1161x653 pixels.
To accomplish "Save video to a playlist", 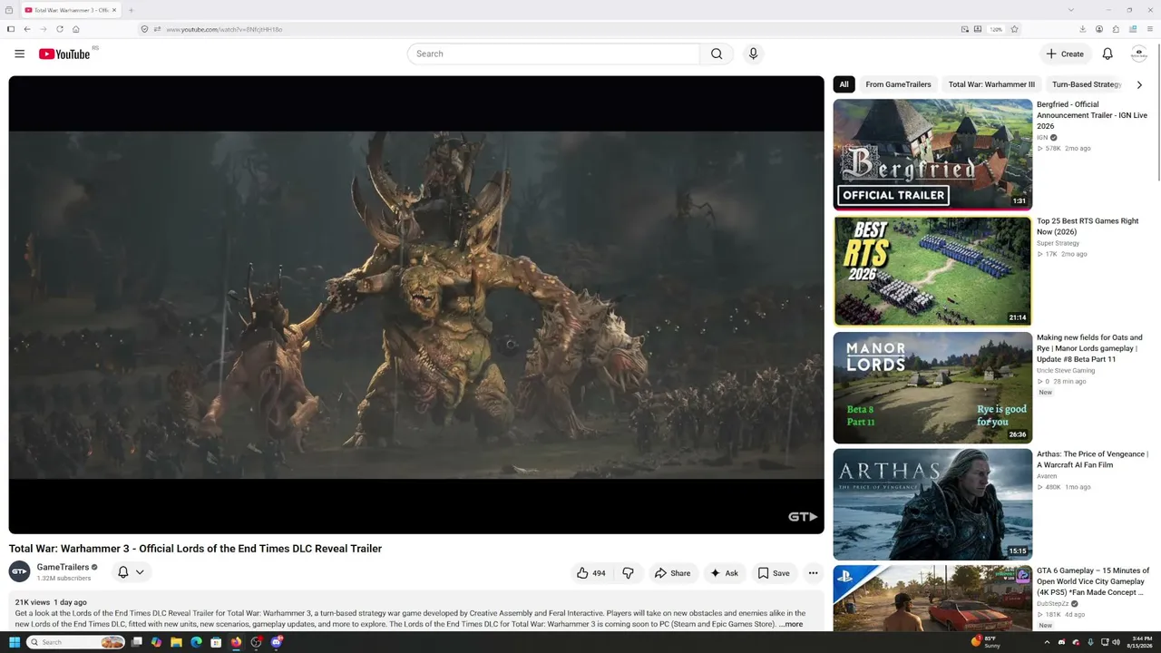I will [774, 573].
